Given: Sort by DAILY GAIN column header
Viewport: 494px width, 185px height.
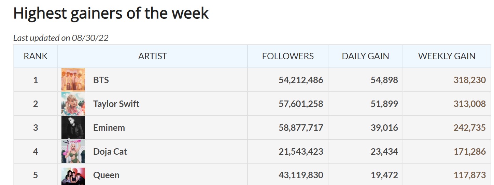Looking at the screenshot, I should 365,56.
